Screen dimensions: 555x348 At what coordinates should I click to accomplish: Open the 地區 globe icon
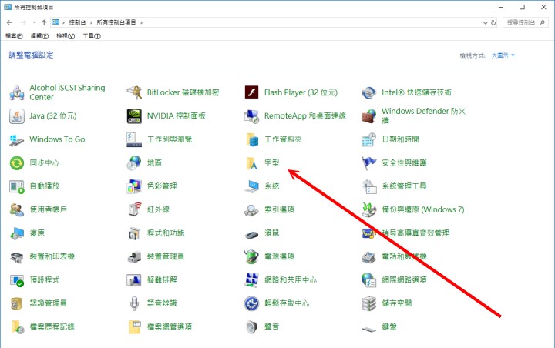(x=134, y=163)
